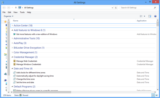Click the clock icon beside Add clocks for different time zones
Screen dimensions: 160x98
[14, 73]
